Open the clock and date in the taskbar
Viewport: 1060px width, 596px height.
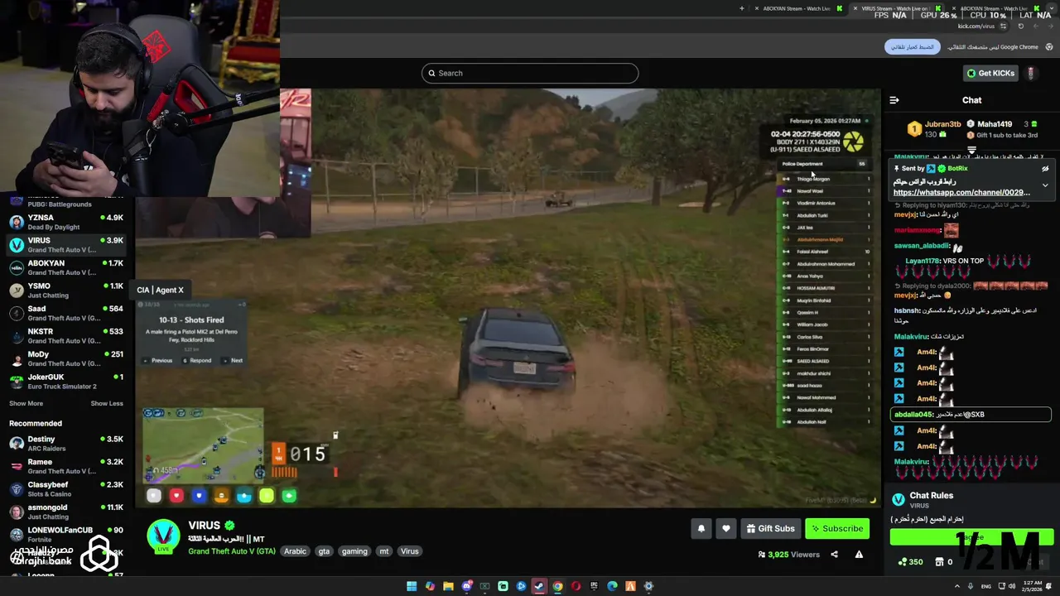[x=1033, y=586]
